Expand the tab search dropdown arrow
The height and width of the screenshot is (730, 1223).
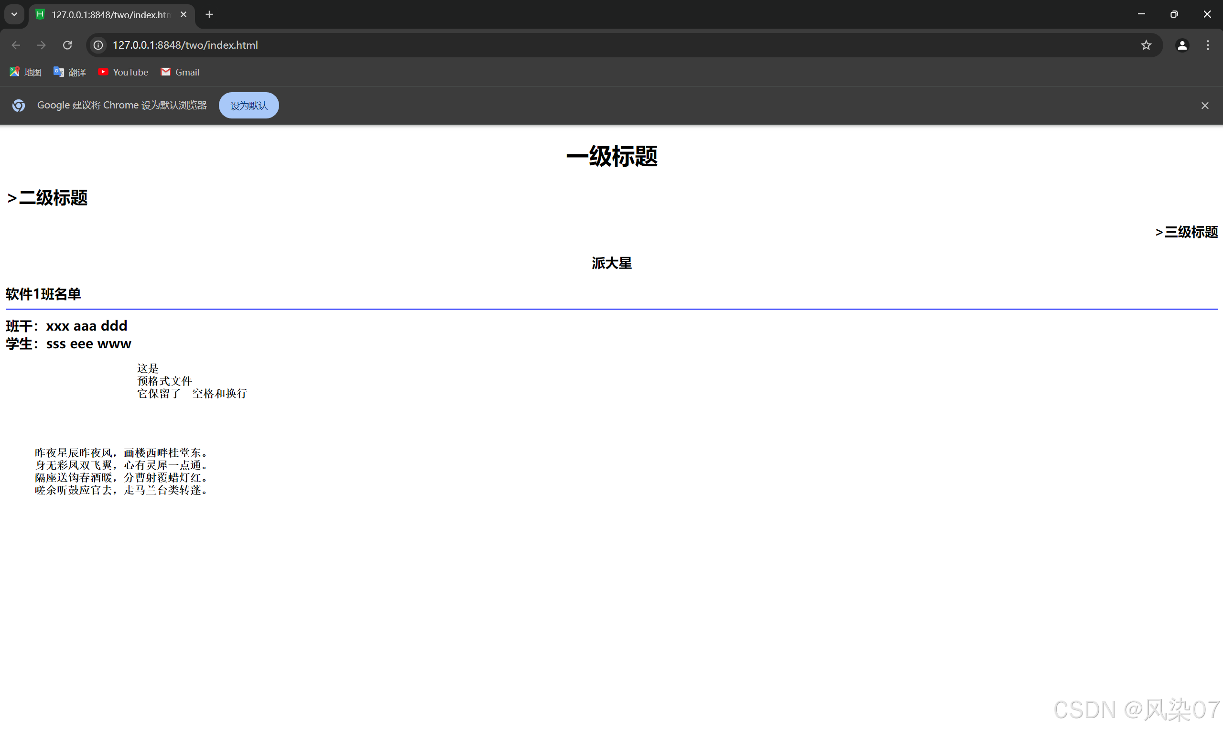pyautogui.click(x=14, y=15)
